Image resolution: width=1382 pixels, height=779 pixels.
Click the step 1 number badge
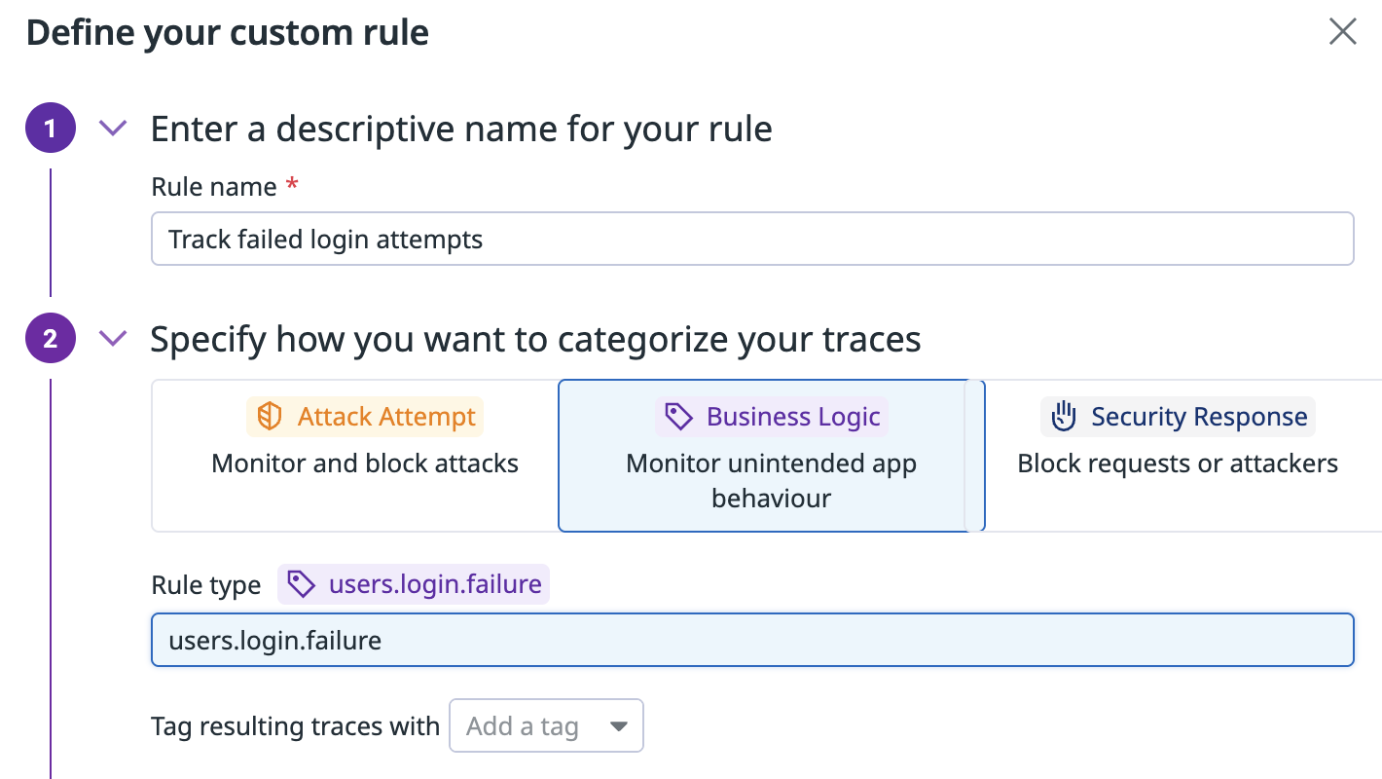coord(51,128)
